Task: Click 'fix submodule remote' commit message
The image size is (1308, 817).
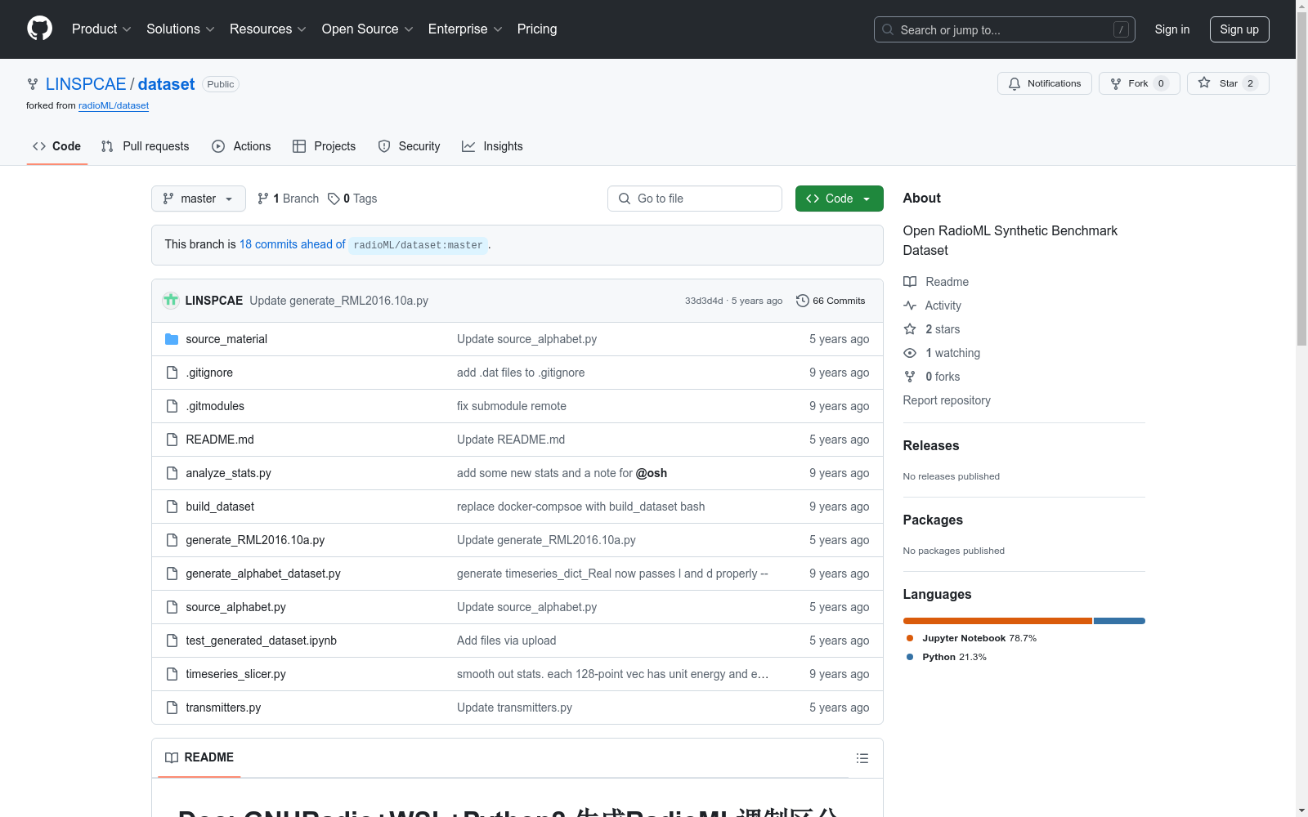Action: (x=512, y=406)
